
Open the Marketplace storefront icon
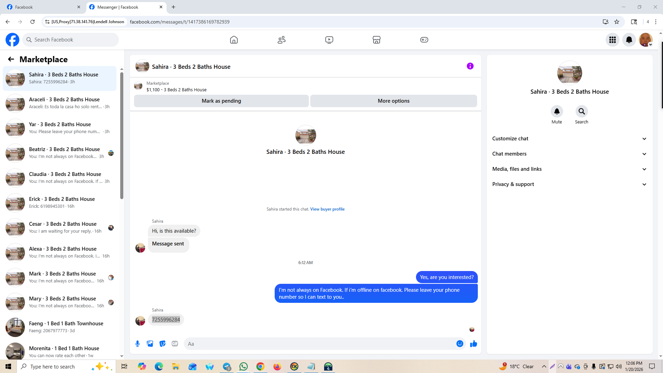pos(377,40)
